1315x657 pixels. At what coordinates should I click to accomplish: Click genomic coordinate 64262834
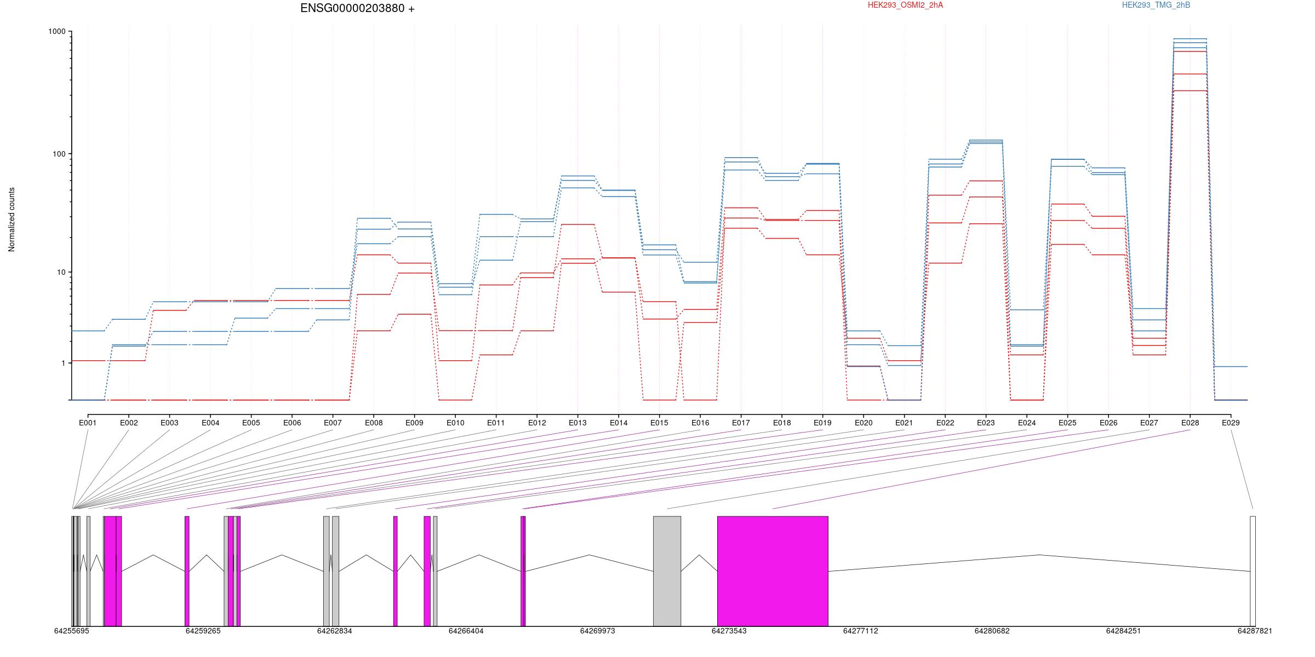(334, 631)
